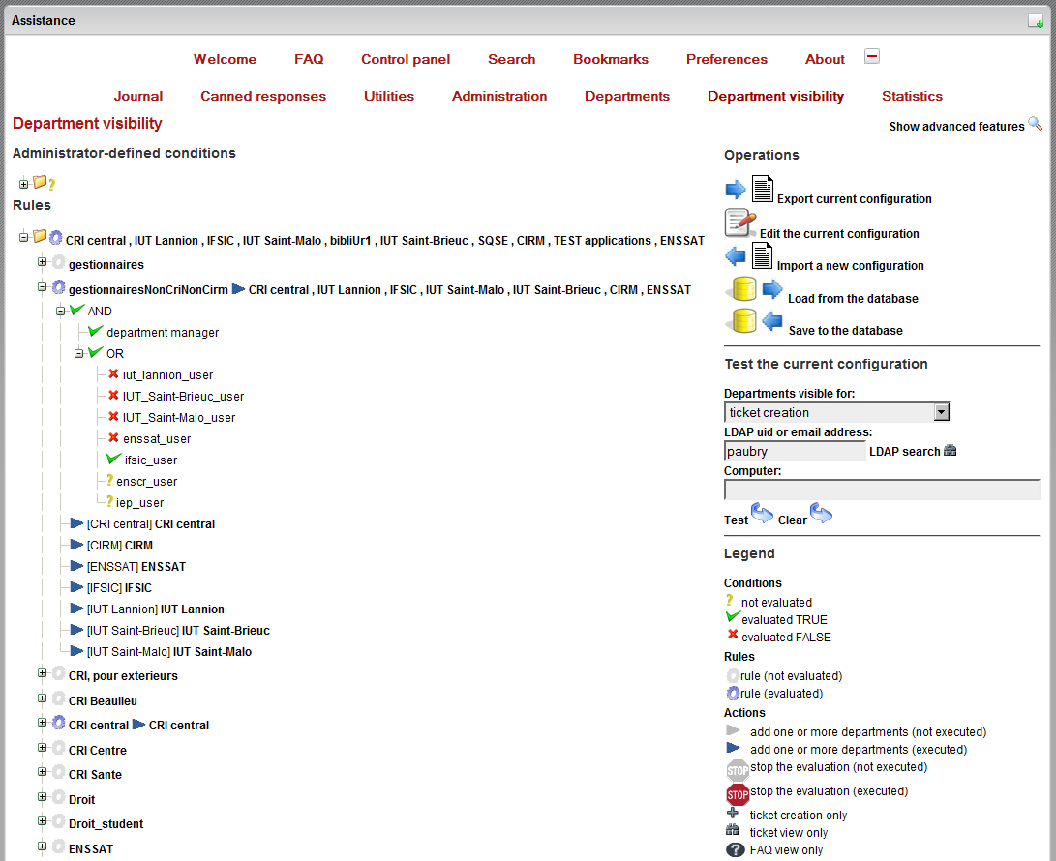This screenshot has height=861, width=1056.
Task: Switch to the Statistics tab
Action: click(912, 96)
